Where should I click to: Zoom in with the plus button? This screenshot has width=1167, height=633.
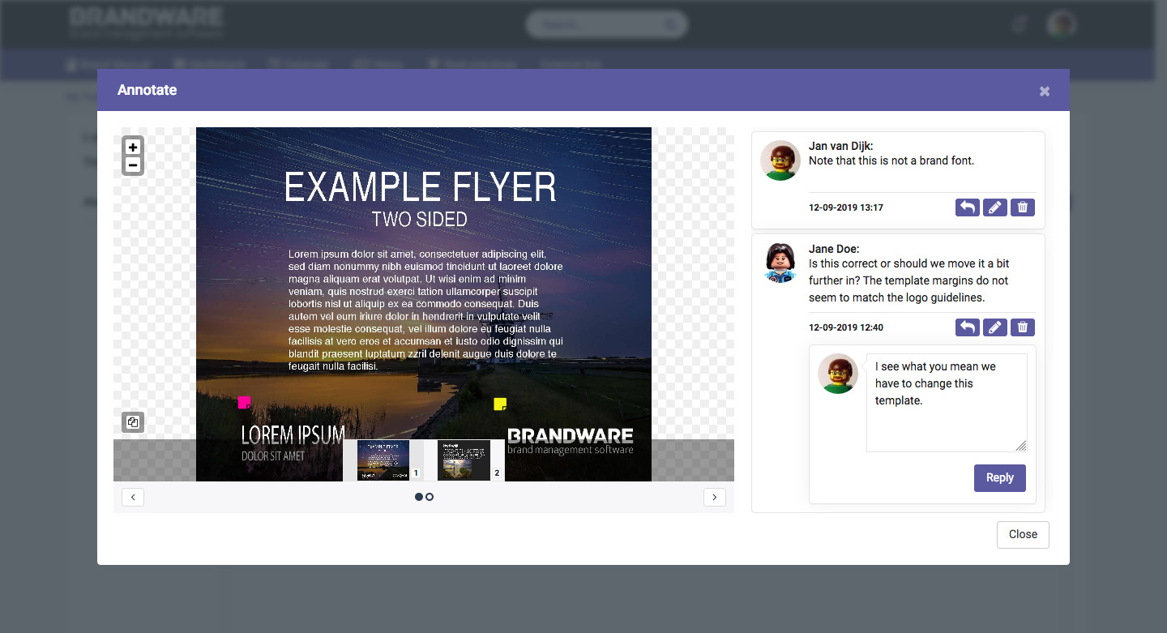click(133, 147)
